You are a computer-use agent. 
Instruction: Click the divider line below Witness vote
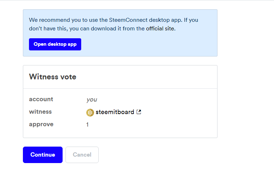[x=120, y=88]
